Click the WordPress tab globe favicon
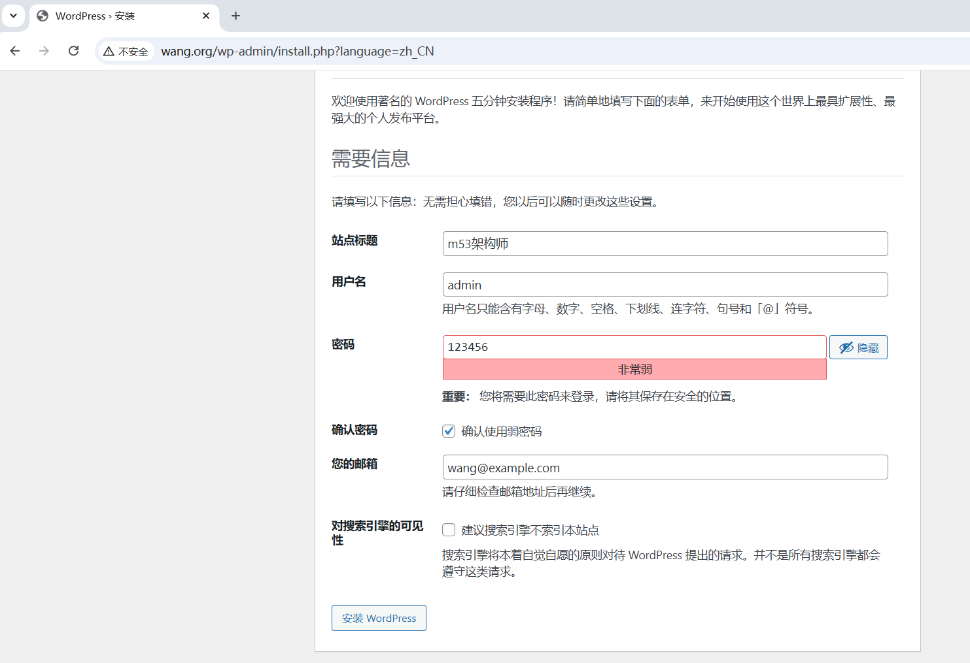Screen dimensions: 970x663 click(x=43, y=16)
